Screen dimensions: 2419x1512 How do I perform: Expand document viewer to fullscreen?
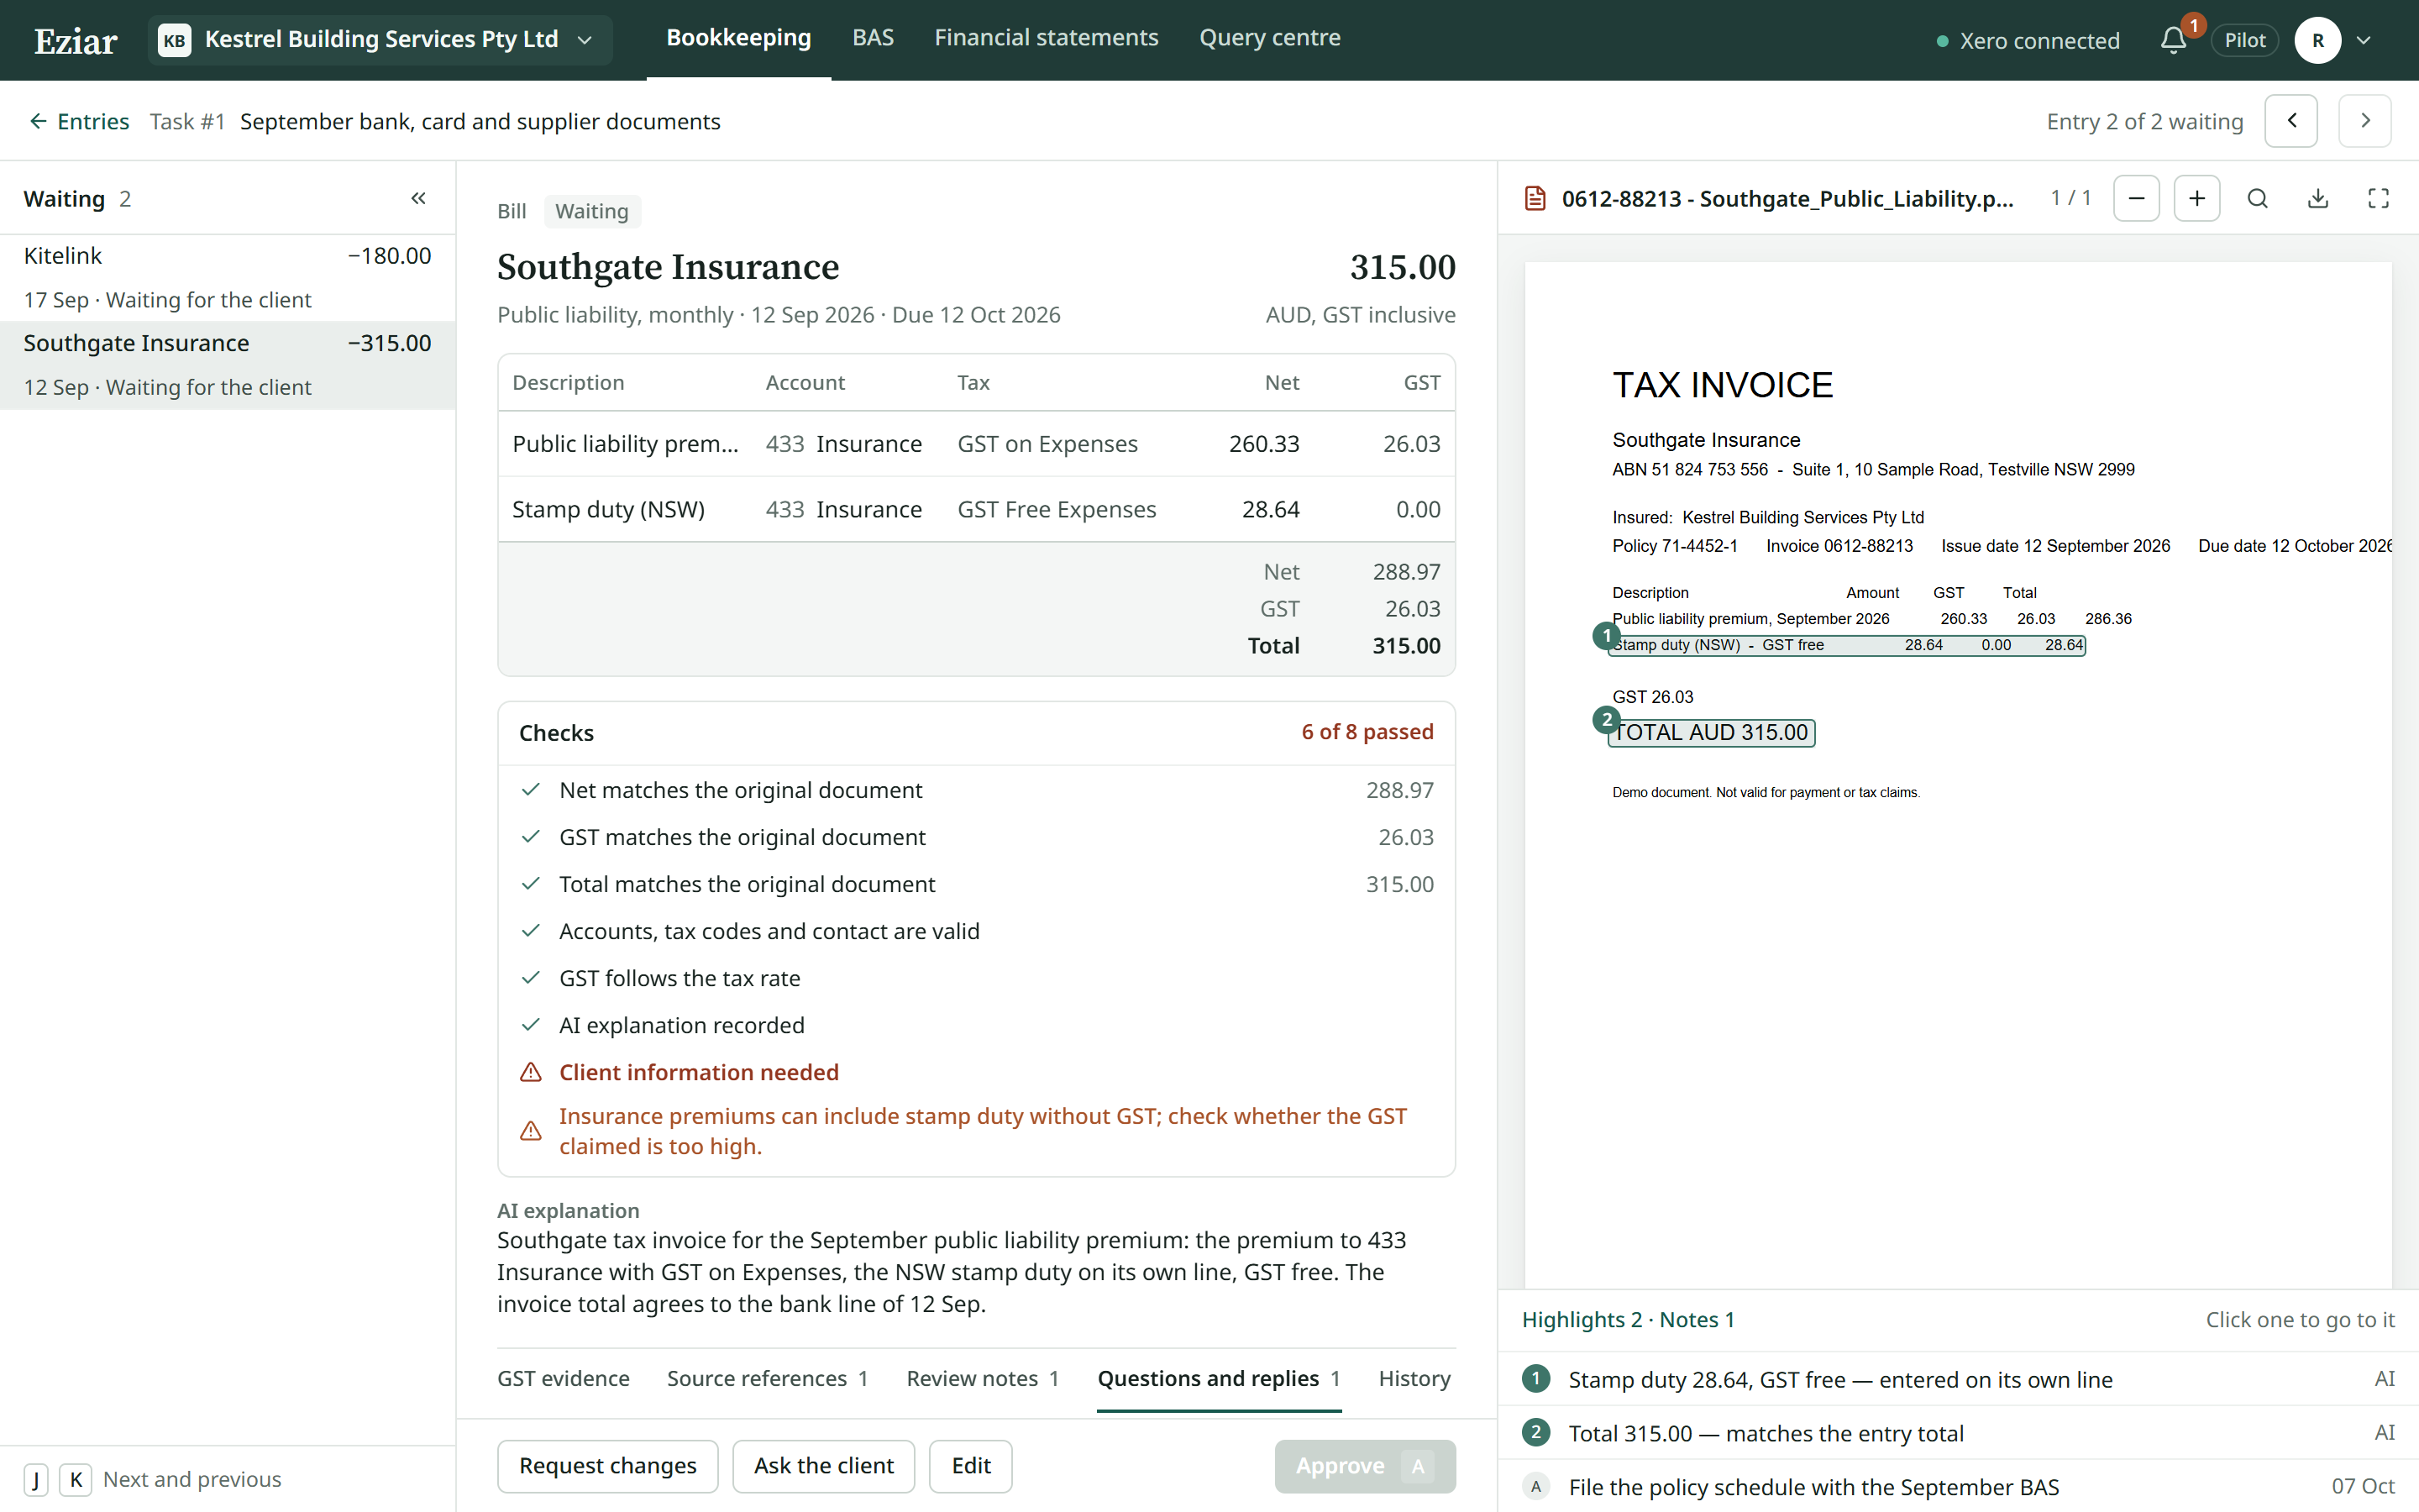pos(2379,198)
